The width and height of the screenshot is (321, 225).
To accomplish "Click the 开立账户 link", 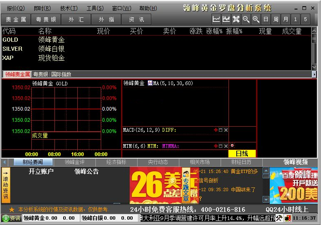I will tap(41, 171).
